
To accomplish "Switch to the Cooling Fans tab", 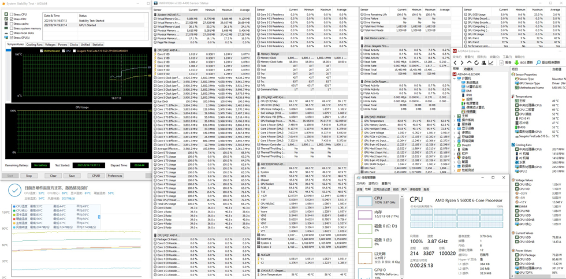I will 34,44.
